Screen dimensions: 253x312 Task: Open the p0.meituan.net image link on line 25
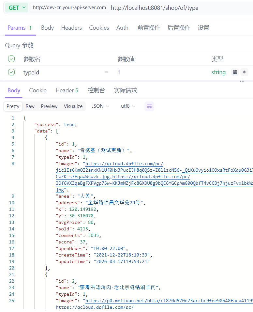169,301
